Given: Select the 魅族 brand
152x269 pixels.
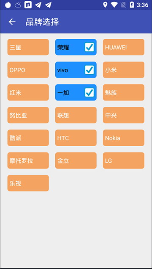Looking at the screenshot, I should (123, 92).
